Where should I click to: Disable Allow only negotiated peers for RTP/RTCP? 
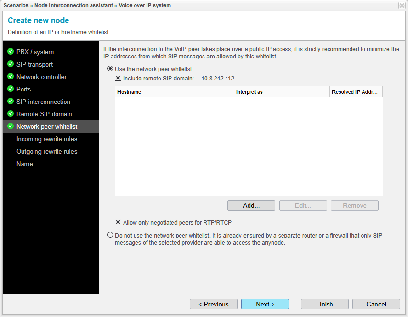[118, 222]
